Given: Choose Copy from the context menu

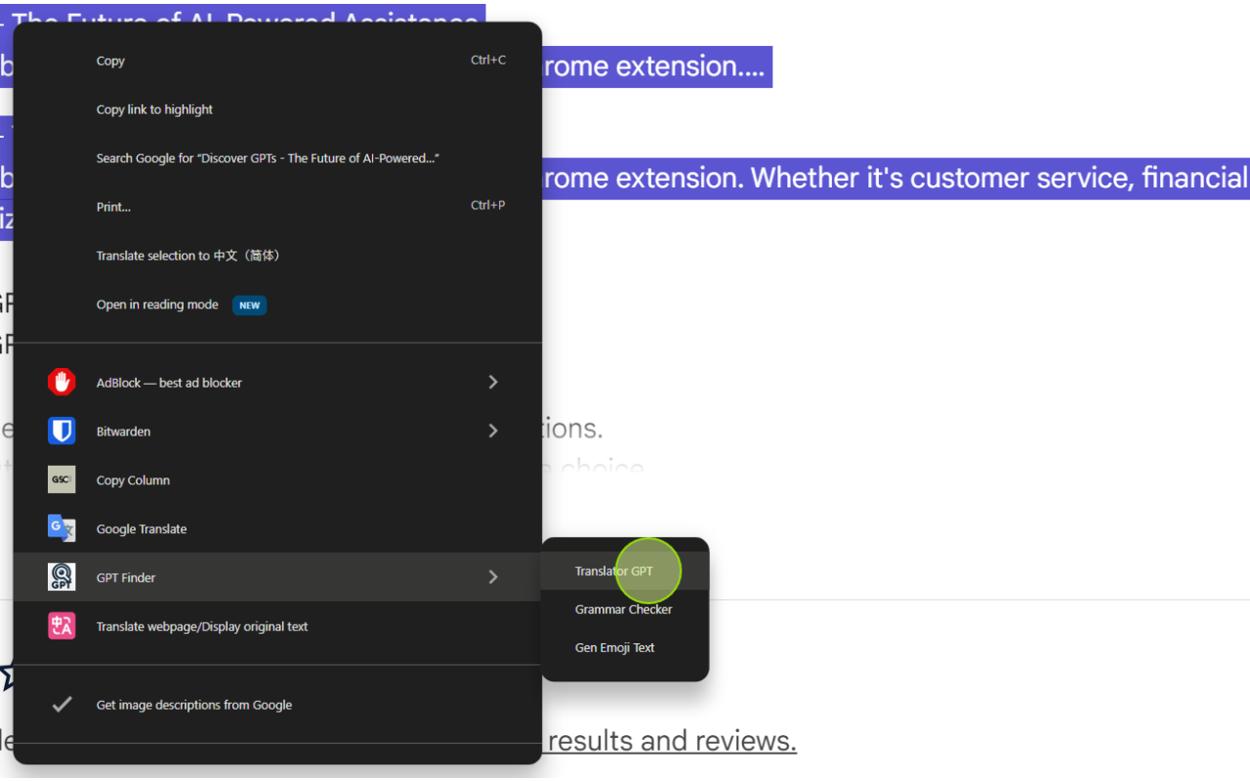Looking at the screenshot, I should [x=277, y=61].
